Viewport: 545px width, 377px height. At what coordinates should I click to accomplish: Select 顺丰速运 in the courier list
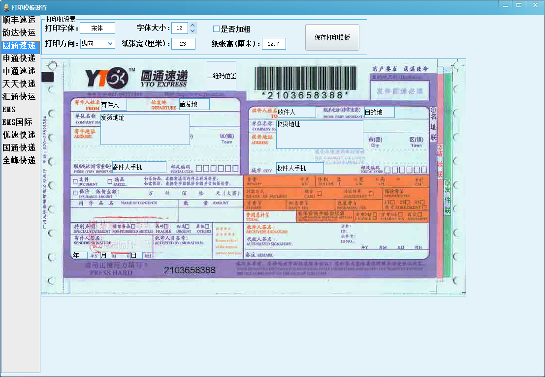click(x=19, y=20)
